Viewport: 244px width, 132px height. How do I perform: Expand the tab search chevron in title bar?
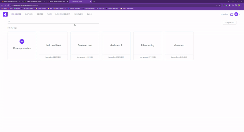[x=228, y=2]
